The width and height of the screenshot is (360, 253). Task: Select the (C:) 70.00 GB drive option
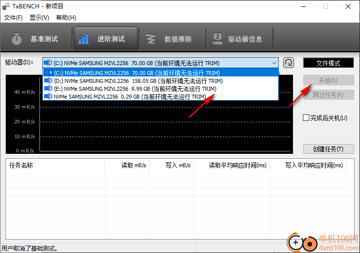click(x=161, y=72)
